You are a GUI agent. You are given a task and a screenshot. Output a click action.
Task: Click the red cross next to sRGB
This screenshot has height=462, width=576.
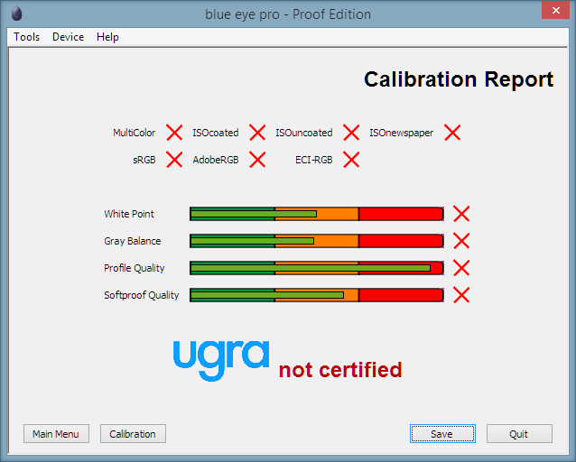[x=174, y=160]
